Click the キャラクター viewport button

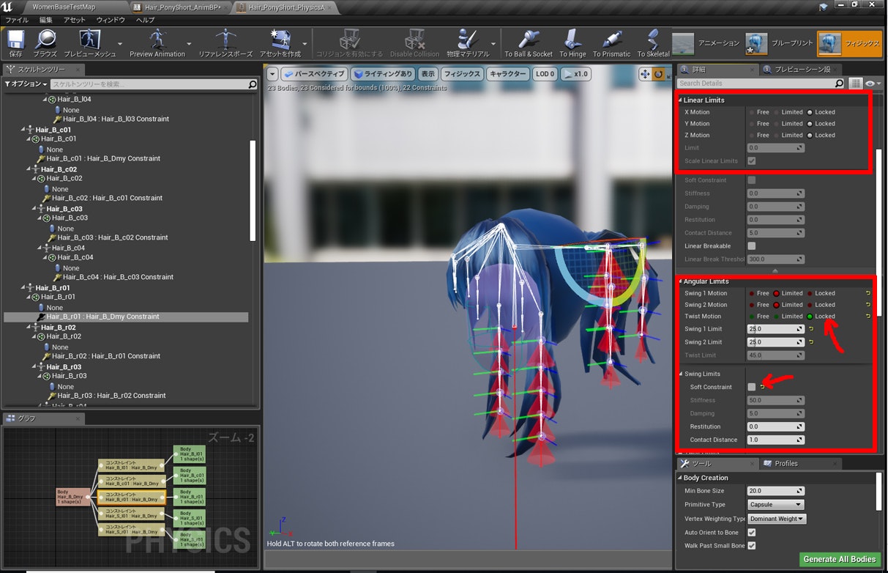point(507,74)
